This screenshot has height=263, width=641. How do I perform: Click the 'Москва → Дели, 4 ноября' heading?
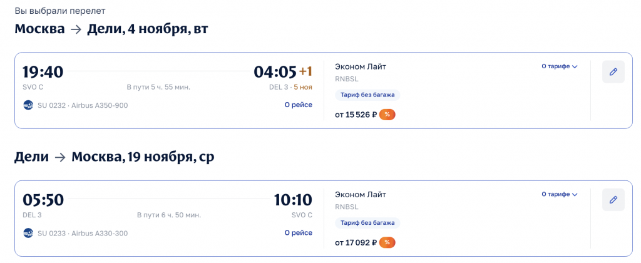click(x=111, y=29)
